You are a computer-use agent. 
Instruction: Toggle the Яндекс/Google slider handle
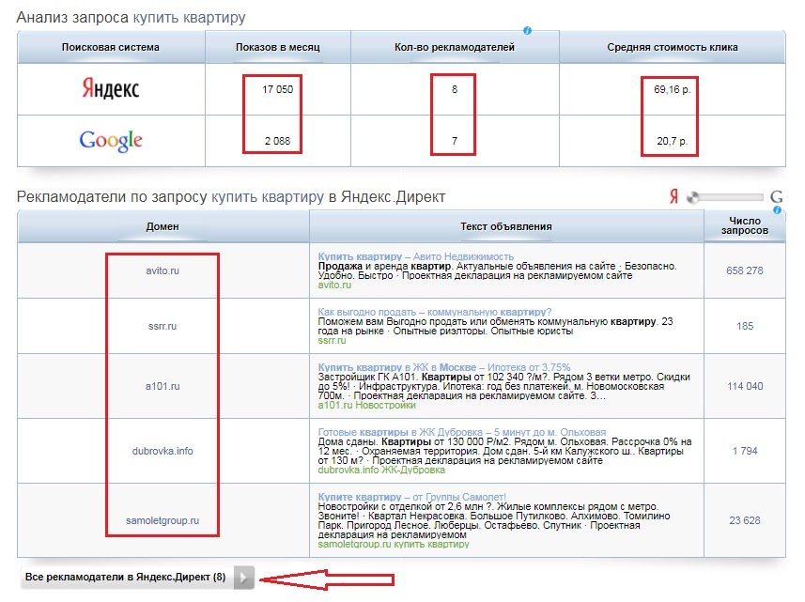(693, 197)
